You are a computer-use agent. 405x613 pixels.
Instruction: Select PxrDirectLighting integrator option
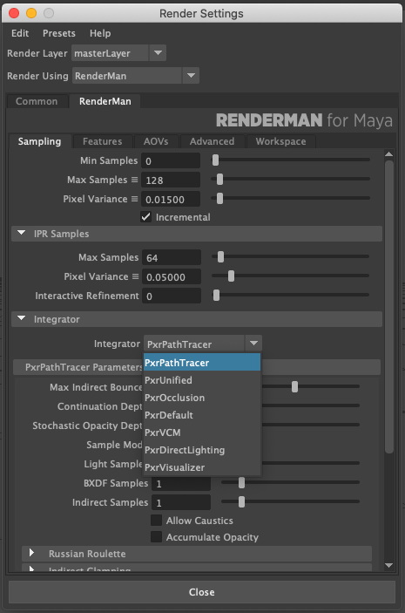(x=202, y=450)
